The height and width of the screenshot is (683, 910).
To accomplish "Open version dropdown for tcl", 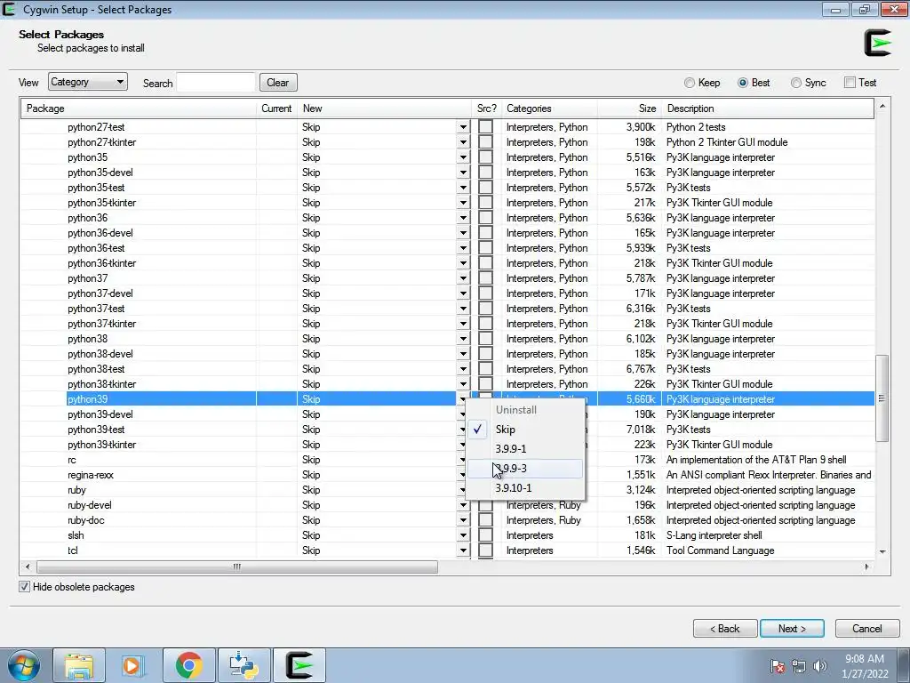I will click(463, 550).
